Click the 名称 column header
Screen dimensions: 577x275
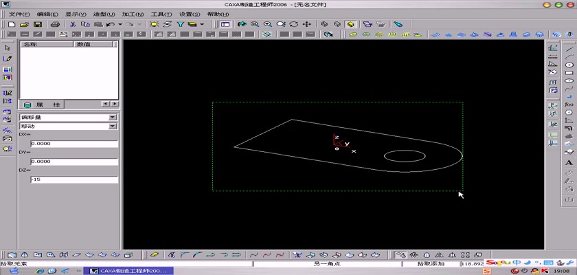click(47, 44)
